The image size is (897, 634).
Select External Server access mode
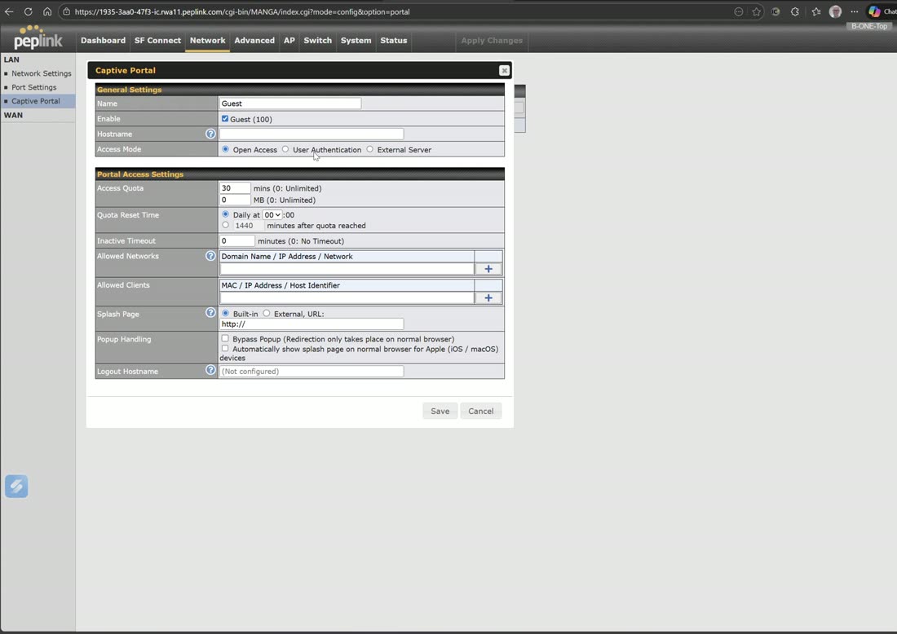(369, 149)
